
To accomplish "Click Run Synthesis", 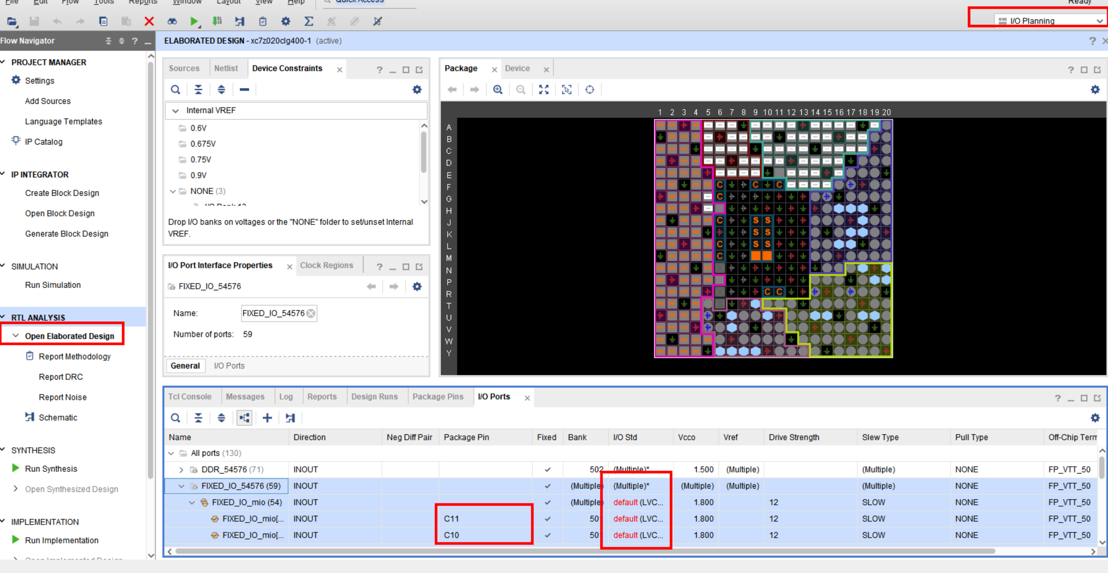I will pos(51,469).
